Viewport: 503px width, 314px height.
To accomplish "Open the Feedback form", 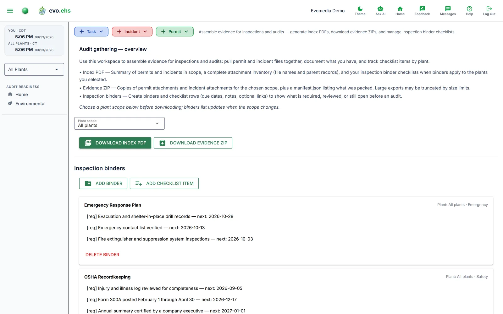I will pyautogui.click(x=422, y=11).
